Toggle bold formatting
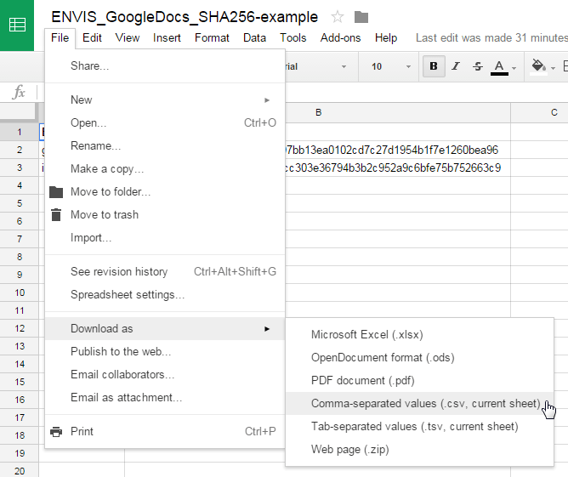Screen dimensions: 568x477 tap(434, 66)
